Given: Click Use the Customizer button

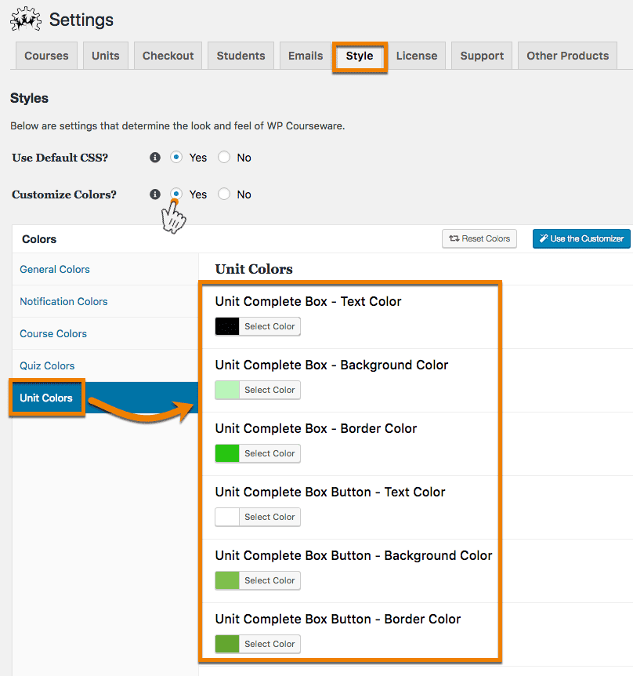Looking at the screenshot, I should coord(581,238).
